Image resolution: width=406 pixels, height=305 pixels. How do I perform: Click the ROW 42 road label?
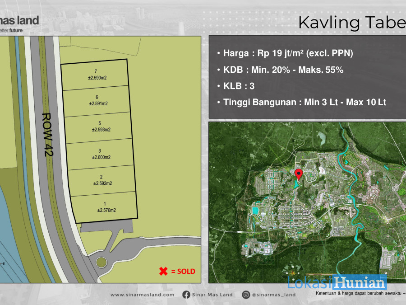tap(48, 135)
